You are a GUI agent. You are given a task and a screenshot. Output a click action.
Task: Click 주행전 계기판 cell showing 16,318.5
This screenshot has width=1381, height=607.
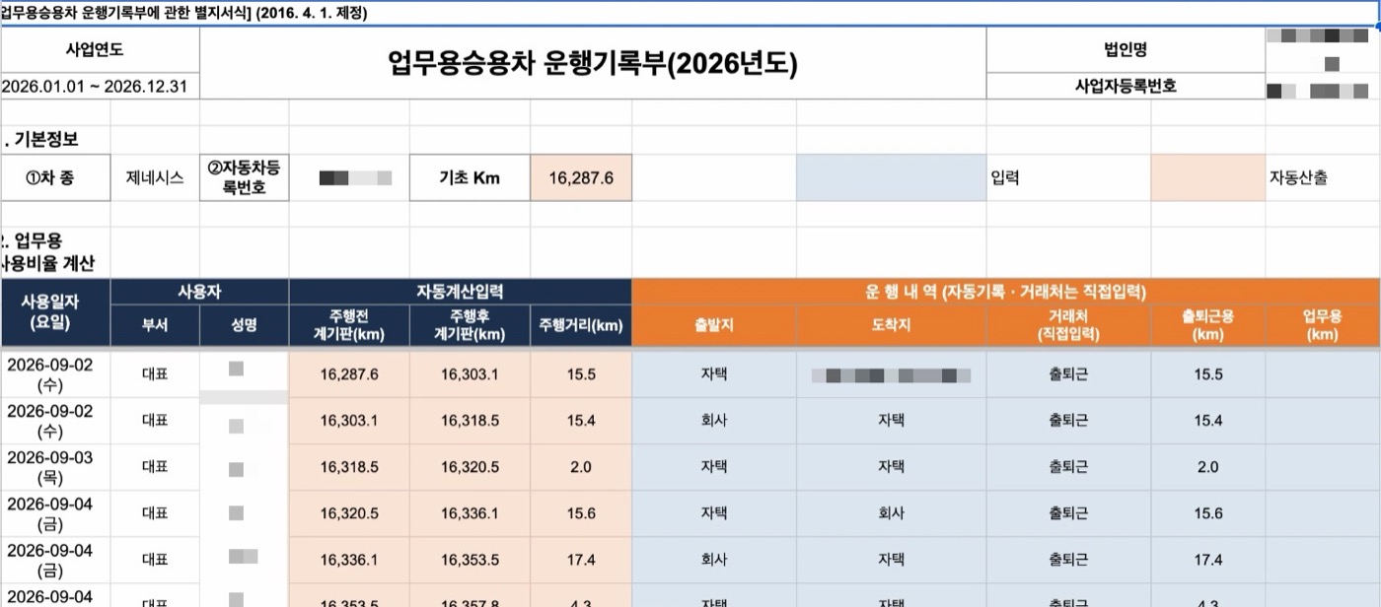coord(349,467)
